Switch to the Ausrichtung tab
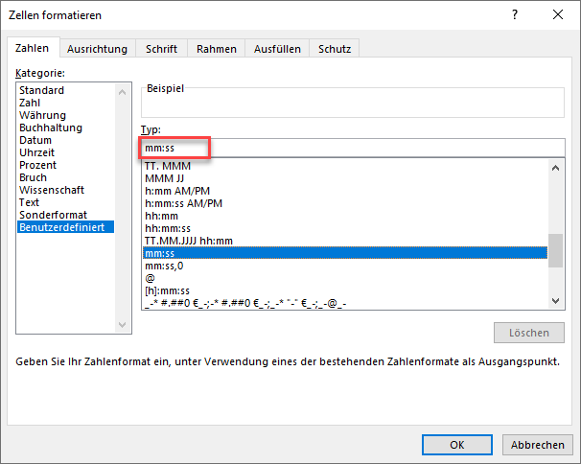Screen dimensions: 581x464 pyautogui.click(x=97, y=49)
